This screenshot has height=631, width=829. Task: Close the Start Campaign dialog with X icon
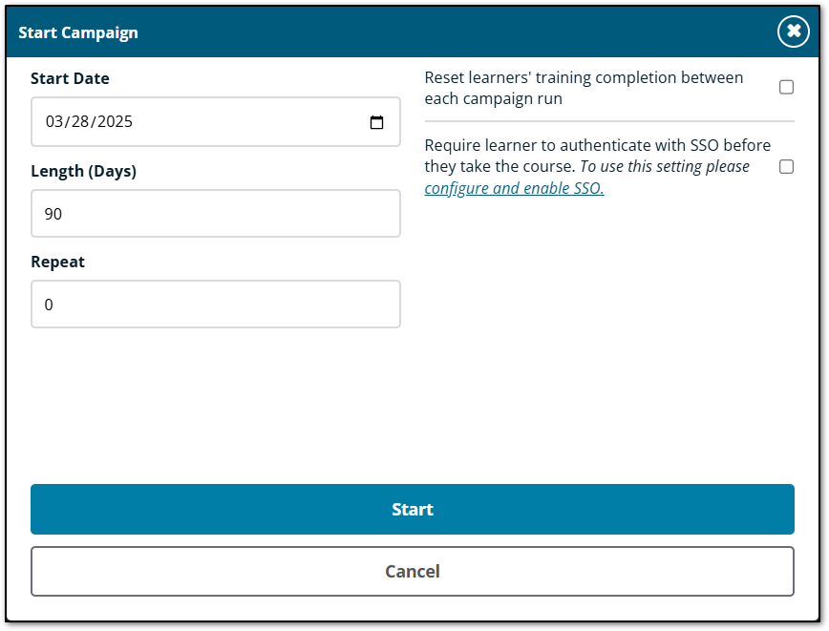pyautogui.click(x=793, y=32)
